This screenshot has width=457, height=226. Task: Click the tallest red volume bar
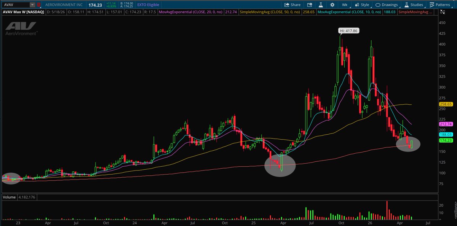(387, 210)
